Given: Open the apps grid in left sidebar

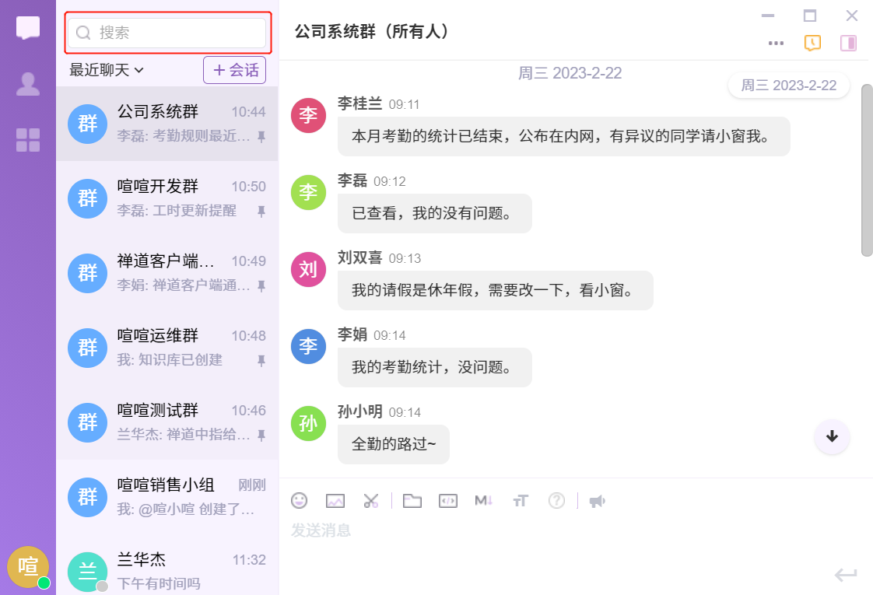Looking at the screenshot, I should [28, 140].
